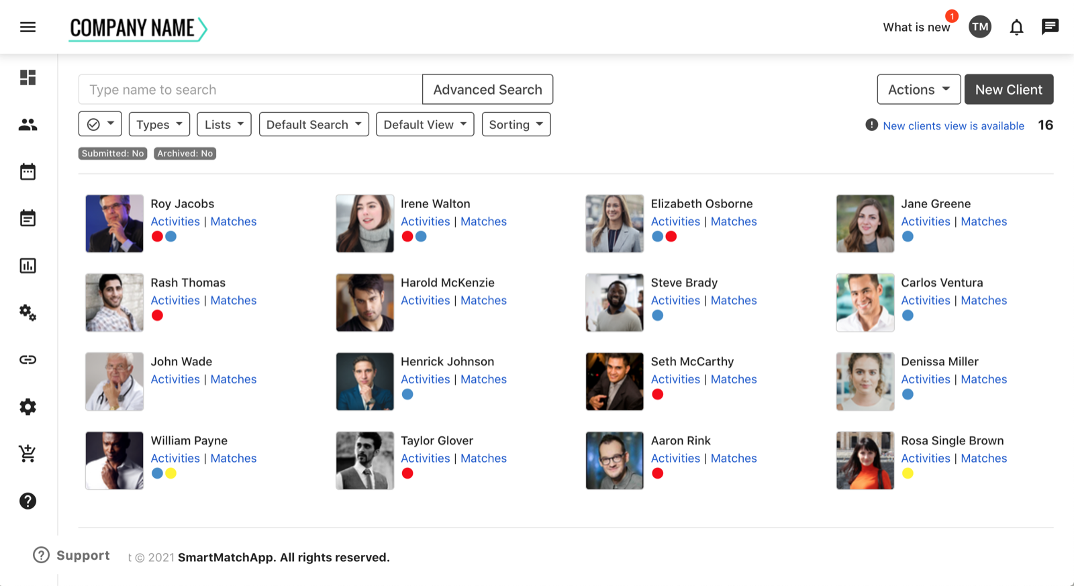The image size is (1074, 586).
Task: Click the New Client button
Action: pyautogui.click(x=1008, y=90)
